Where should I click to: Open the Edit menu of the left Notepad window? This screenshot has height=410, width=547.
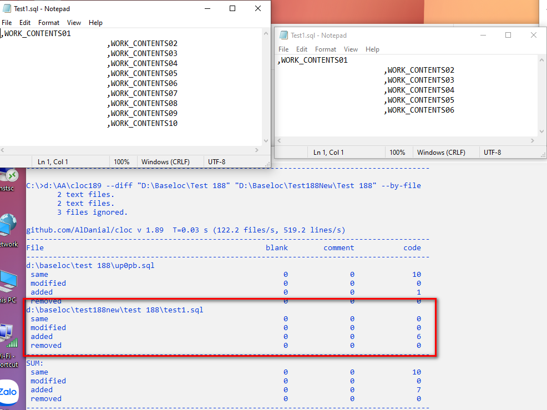click(x=24, y=23)
